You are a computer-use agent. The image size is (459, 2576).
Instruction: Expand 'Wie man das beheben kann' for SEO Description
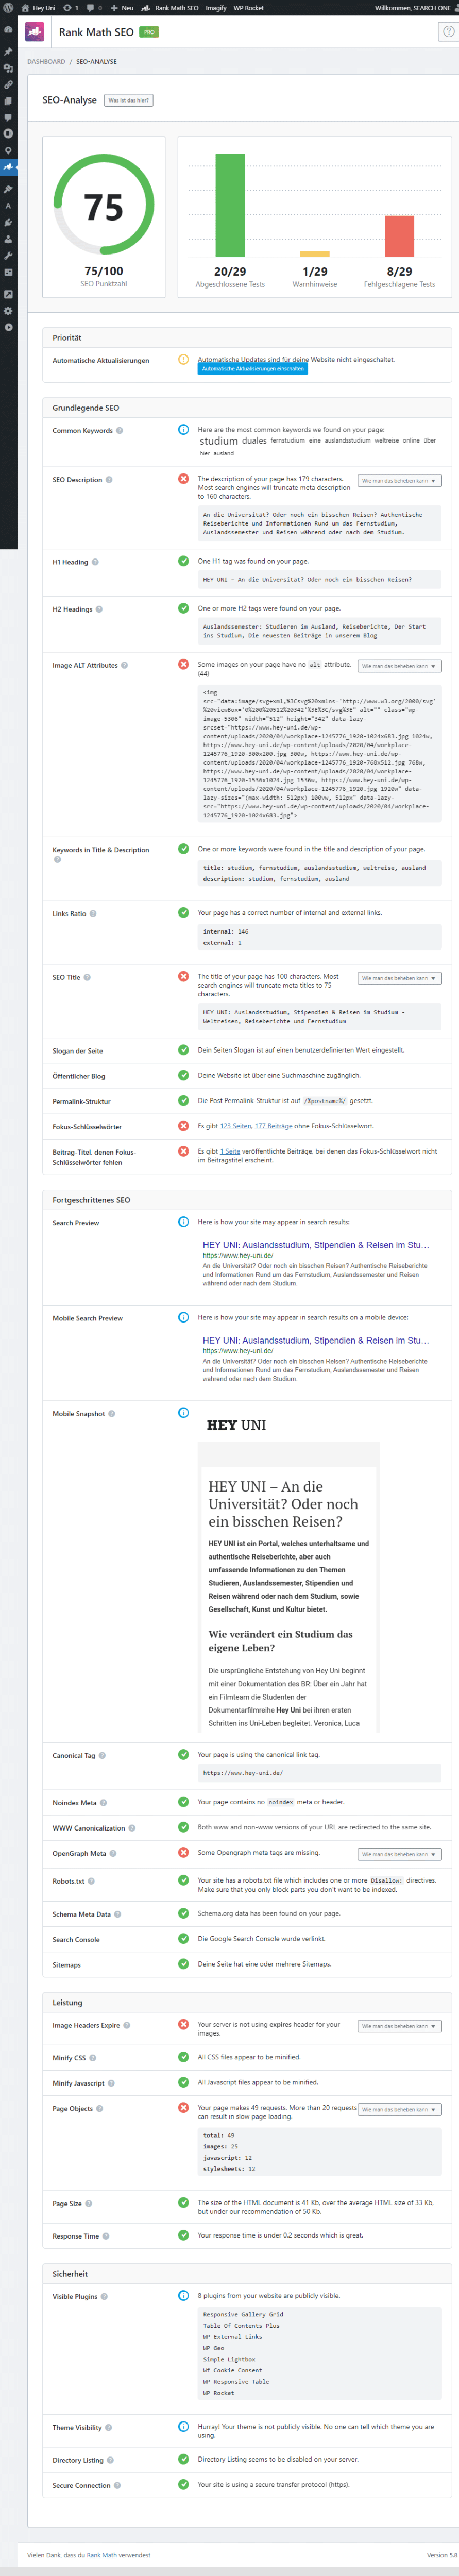tap(399, 481)
